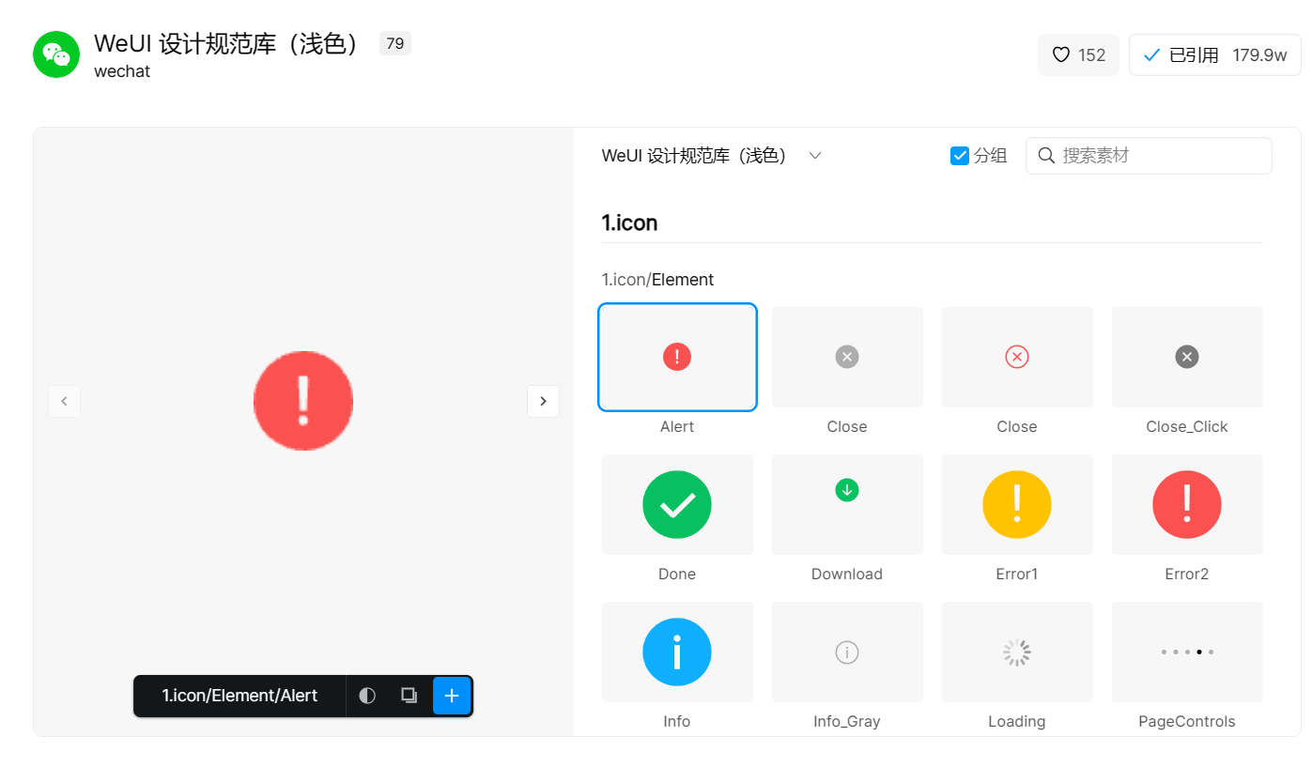Select the red Error2 icon

tap(1187, 504)
